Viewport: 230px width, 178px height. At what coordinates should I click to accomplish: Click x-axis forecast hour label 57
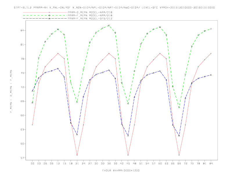pos(154,163)
